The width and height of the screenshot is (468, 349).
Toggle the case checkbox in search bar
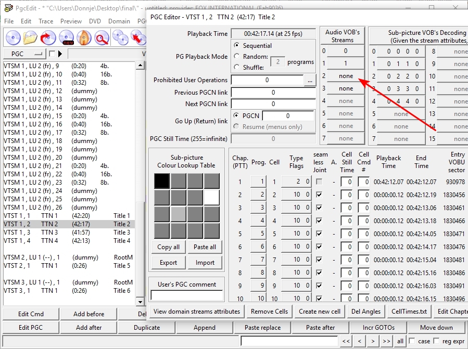412,341
